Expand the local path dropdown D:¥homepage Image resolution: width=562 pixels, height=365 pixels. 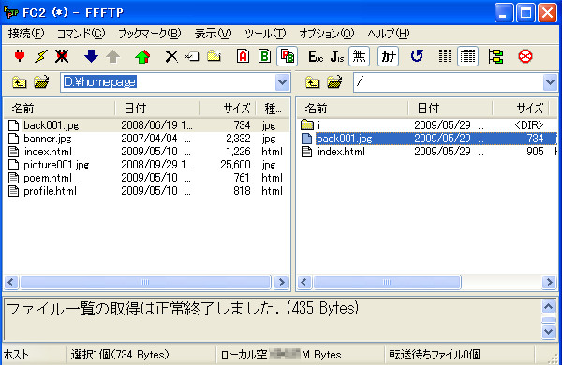[283, 82]
